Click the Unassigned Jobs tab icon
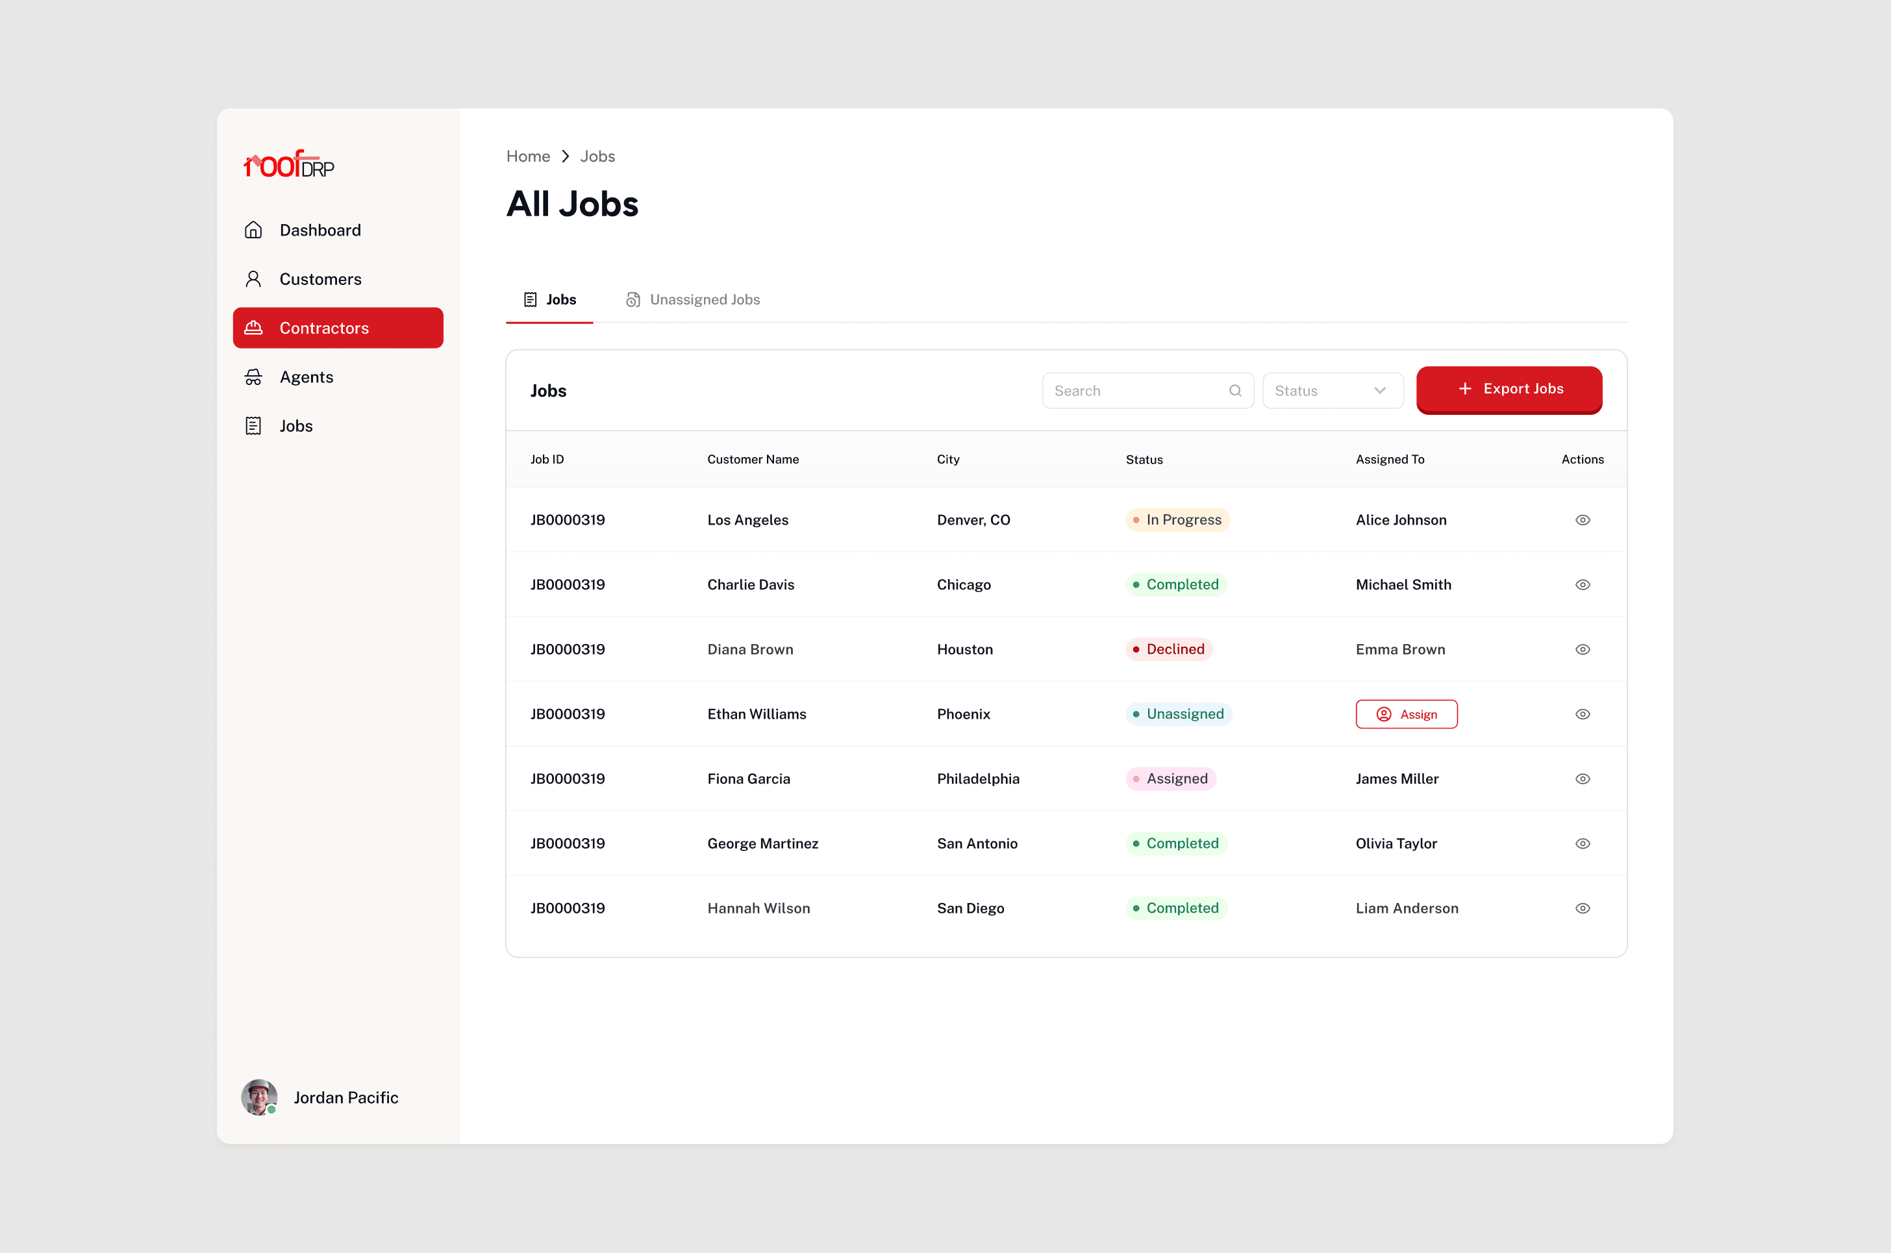This screenshot has width=1891, height=1253. pos(633,300)
